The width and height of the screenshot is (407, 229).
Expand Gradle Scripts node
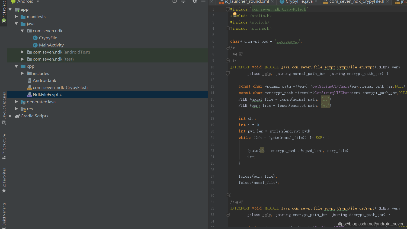pos(10,116)
